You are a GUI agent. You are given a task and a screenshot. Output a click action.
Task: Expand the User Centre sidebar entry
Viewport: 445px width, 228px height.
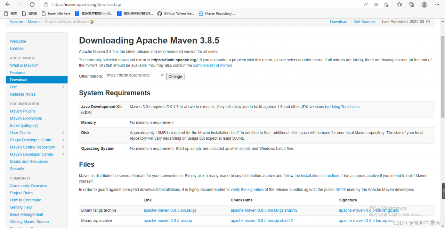coord(63,133)
